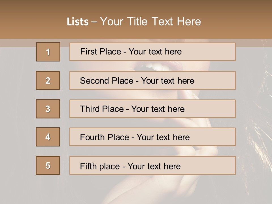Click the numbered box labeled 1
The height and width of the screenshot is (204, 272).
(48, 52)
